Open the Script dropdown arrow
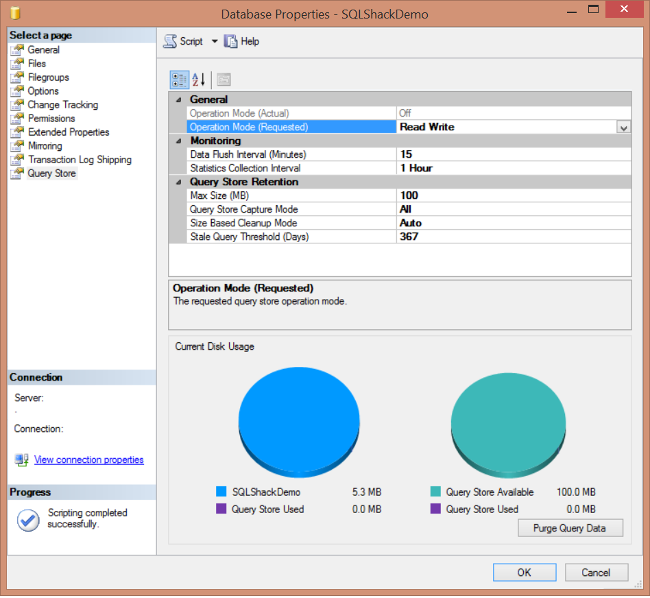 pyautogui.click(x=215, y=41)
